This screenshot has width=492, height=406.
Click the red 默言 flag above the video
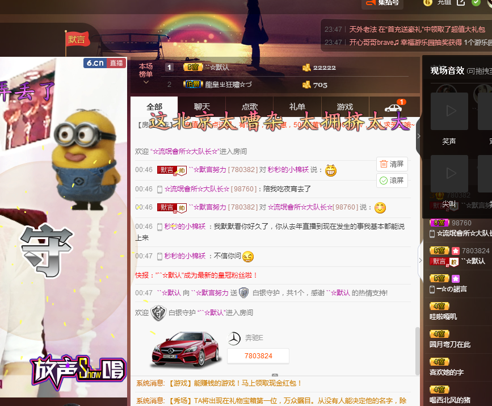click(x=77, y=39)
